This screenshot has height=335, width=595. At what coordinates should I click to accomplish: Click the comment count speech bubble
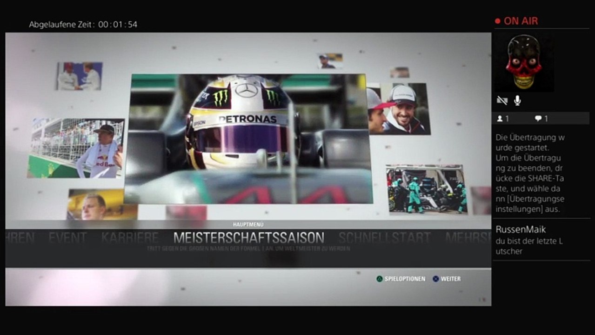(x=538, y=119)
